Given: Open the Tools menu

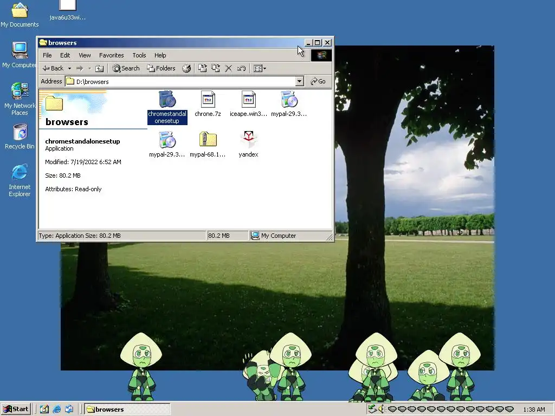Looking at the screenshot, I should pos(139,55).
